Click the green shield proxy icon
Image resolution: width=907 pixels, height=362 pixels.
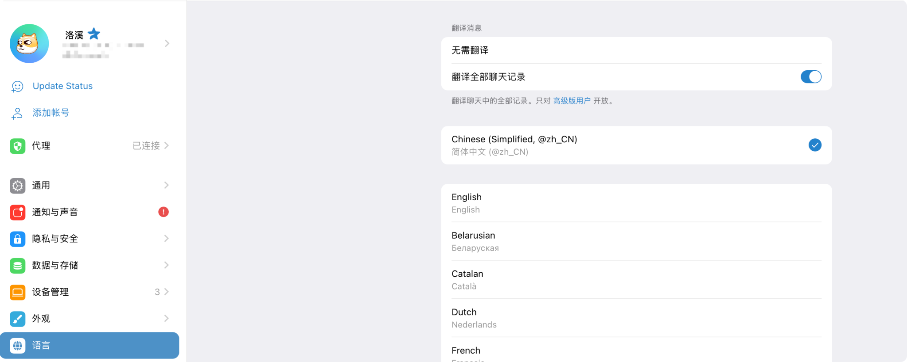coord(18,146)
